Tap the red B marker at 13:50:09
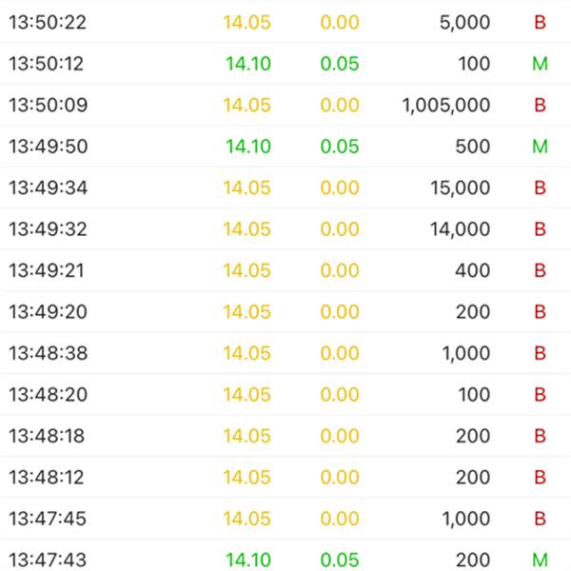Viewport: 571px width, 571px height. 540,105
